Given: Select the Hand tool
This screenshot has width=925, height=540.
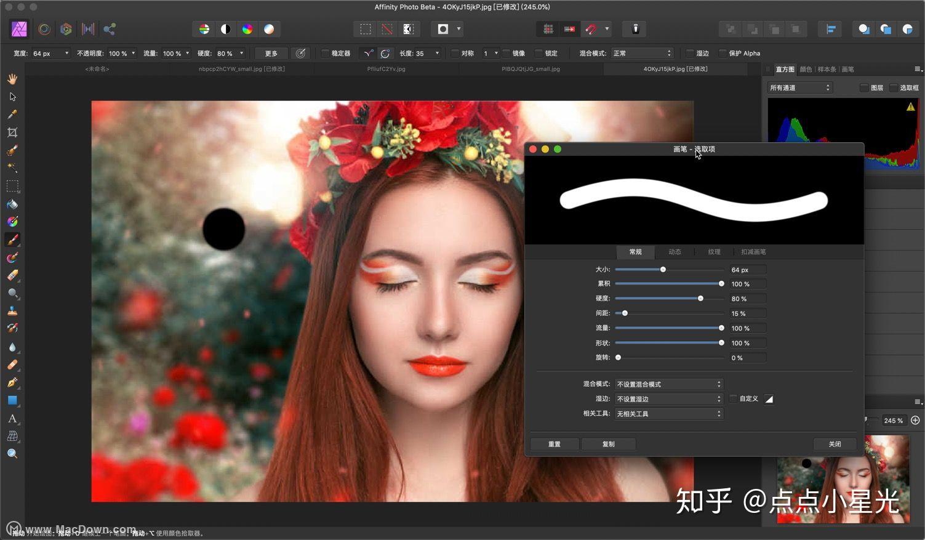Looking at the screenshot, I should tap(12, 78).
